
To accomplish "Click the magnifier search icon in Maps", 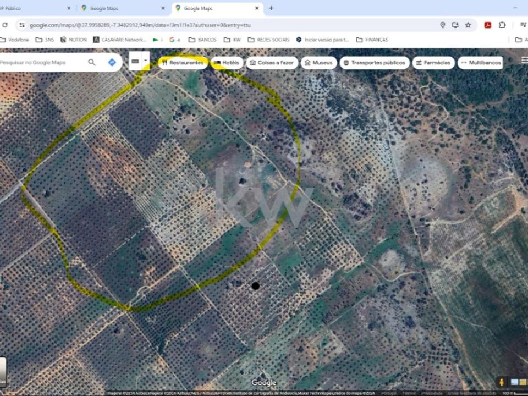I will point(92,62).
